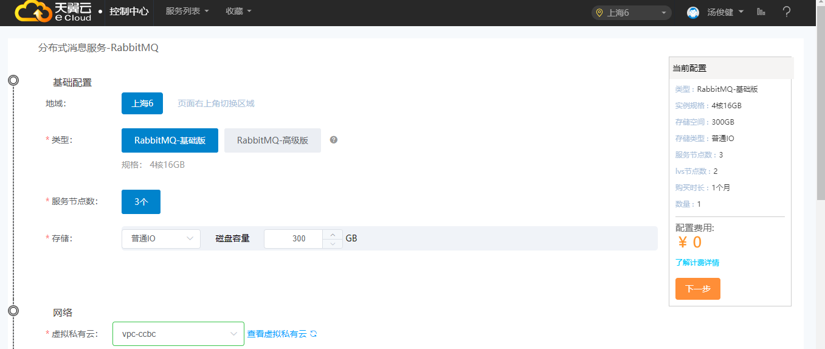Screen dimensions: 825x349
Task: Click 存储空间：300GB summary line
Action: (705, 122)
